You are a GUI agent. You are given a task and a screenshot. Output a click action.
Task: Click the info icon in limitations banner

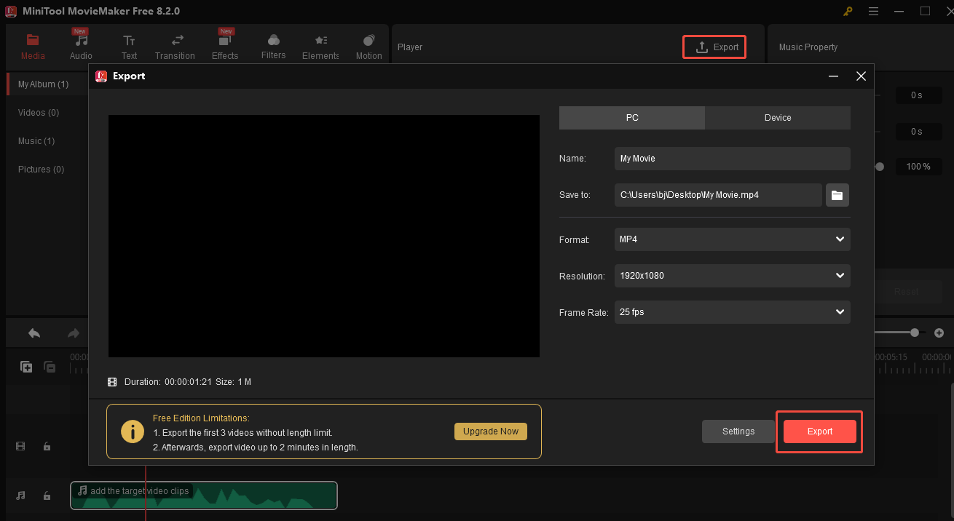132,431
